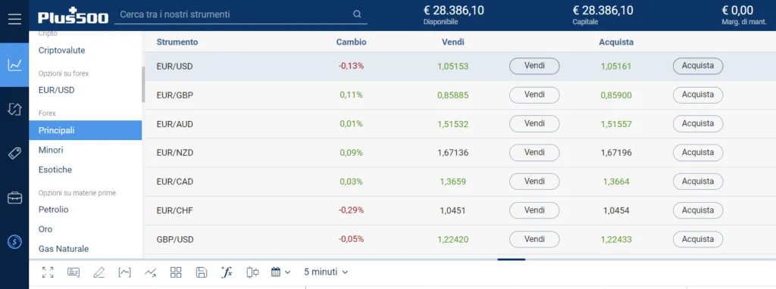Image resolution: width=776 pixels, height=289 pixels.
Task: Click Vendi button for EUR/CAD
Action: coord(534,182)
